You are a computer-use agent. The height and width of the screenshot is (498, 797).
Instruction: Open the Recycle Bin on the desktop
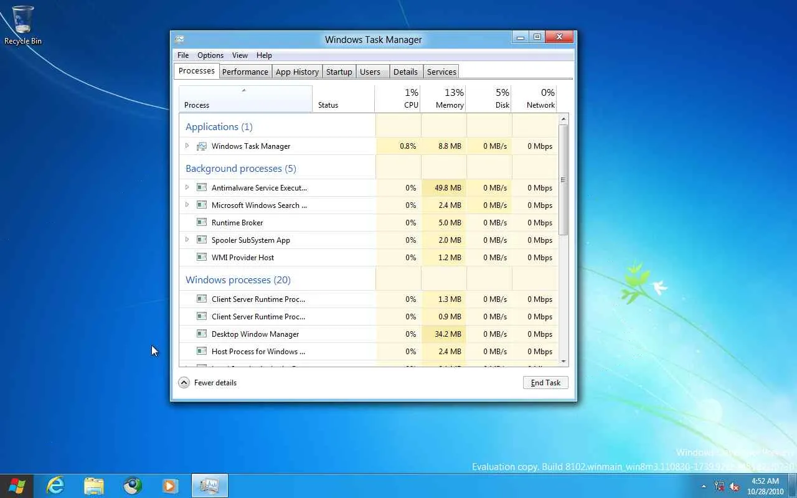tap(23, 26)
